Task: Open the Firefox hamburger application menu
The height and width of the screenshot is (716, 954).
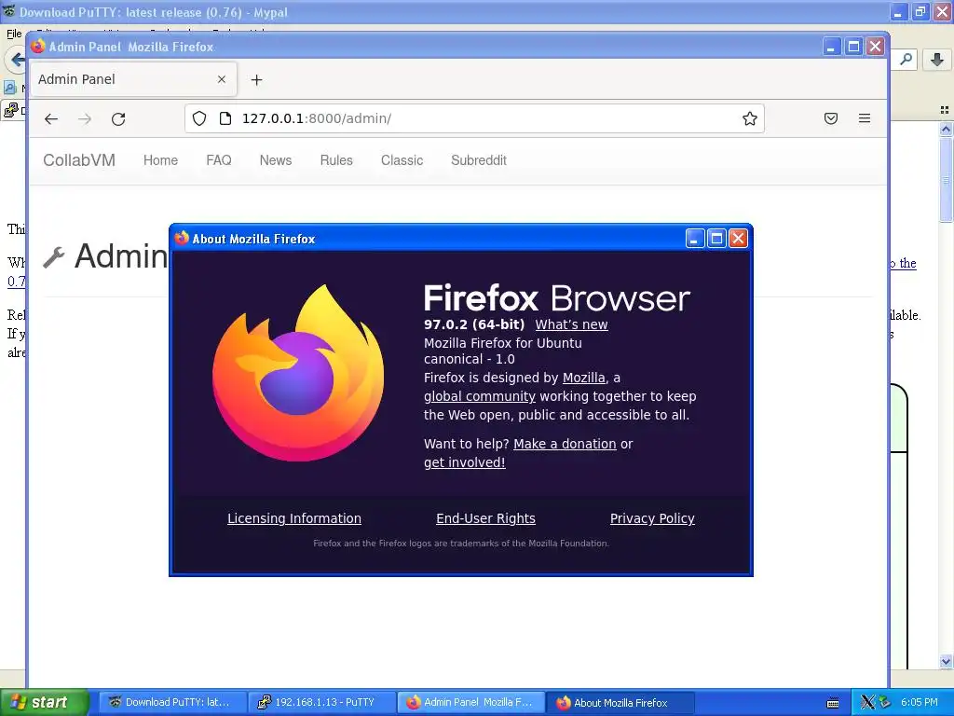Action: point(864,118)
